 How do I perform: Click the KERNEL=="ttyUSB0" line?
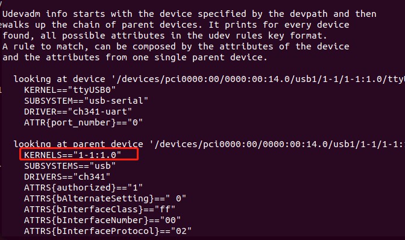click(x=70, y=90)
